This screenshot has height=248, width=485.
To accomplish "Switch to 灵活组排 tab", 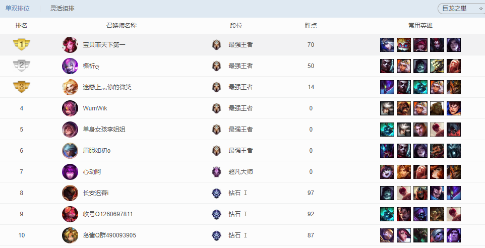I will click(62, 9).
